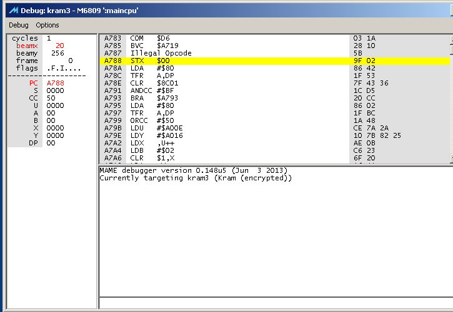Click the beamy value 256
Viewport: 453px width, 312px height.
click(57, 53)
